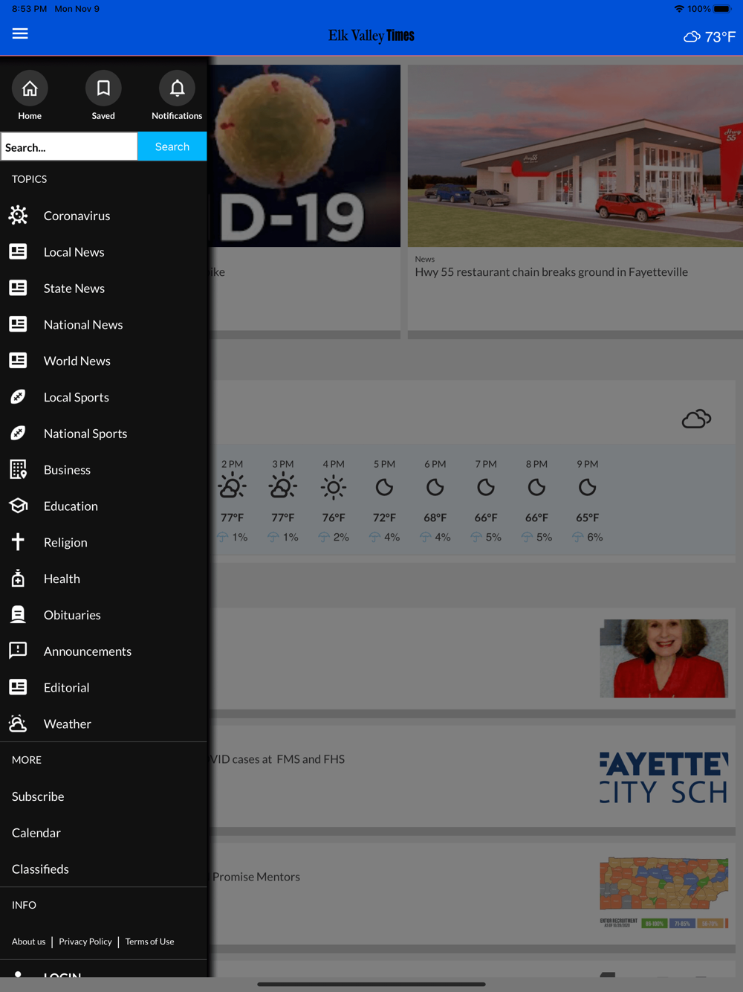Tap the Elk Valley Times title
Viewport: 743px width, 992px height.
click(371, 36)
